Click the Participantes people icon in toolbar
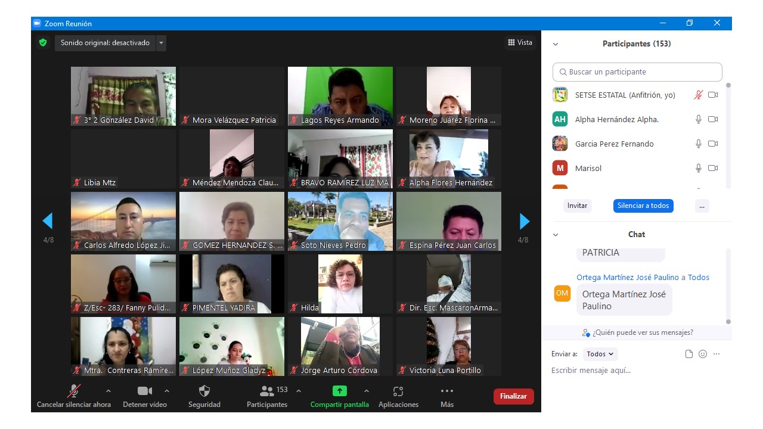763x429 pixels. [267, 391]
